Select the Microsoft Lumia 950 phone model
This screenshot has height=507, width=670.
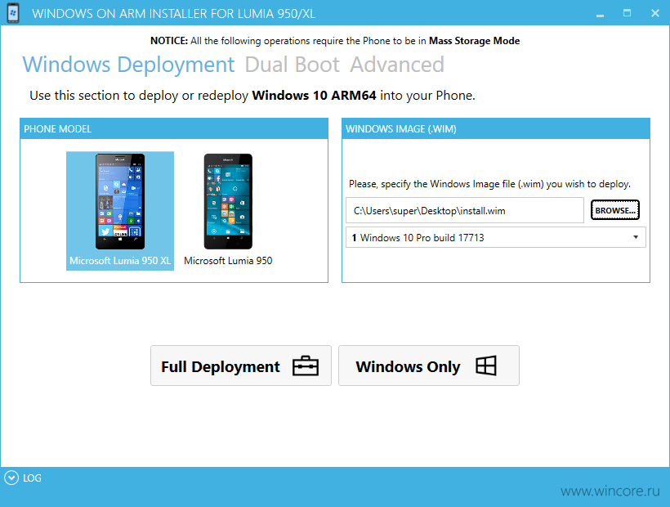228,211
